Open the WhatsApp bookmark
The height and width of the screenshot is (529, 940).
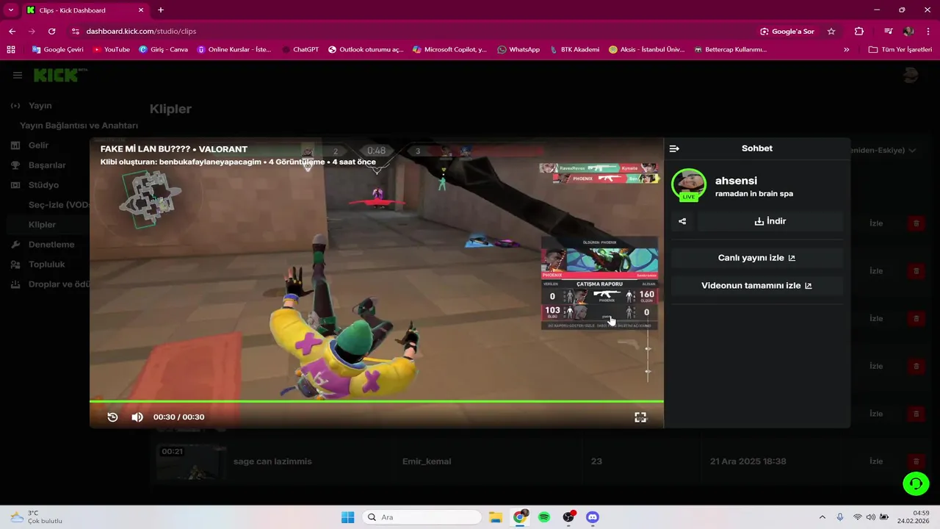(x=518, y=50)
